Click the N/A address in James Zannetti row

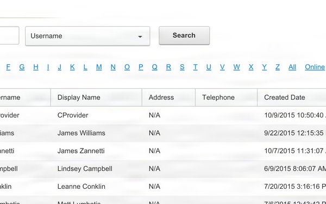[x=154, y=151]
